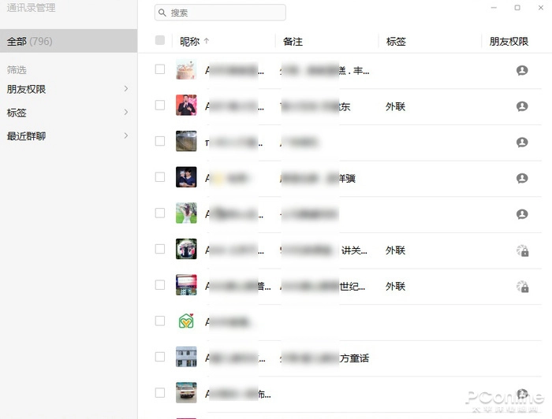Check the box for the first contact
Screen dimensions: 552x419
pyautogui.click(x=160, y=69)
